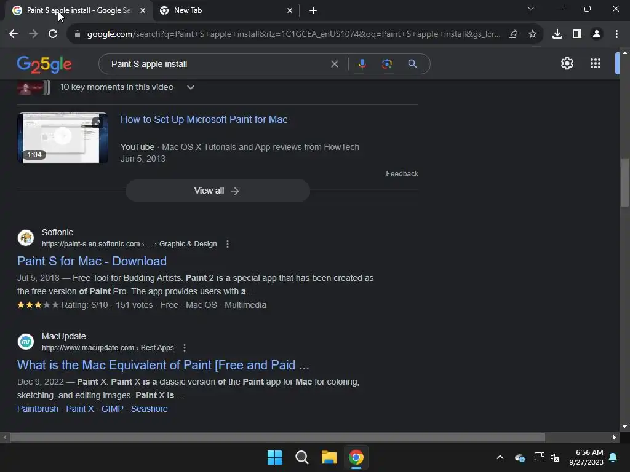Open the Paint X sitelink
The image size is (630, 472).
pyautogui.click(x=80, y=409)
